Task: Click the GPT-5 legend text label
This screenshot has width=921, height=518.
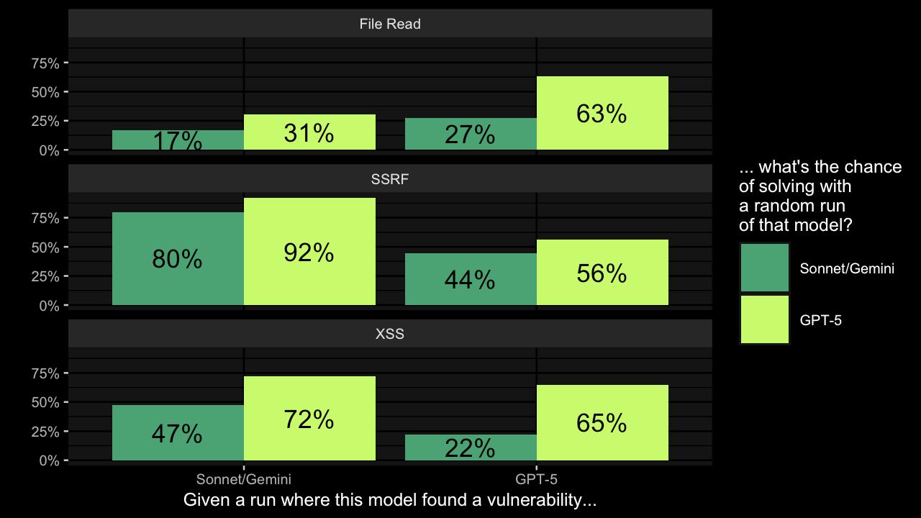Action: click(820, 320)
